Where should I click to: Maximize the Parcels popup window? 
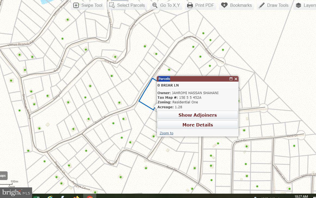[231, 79]
